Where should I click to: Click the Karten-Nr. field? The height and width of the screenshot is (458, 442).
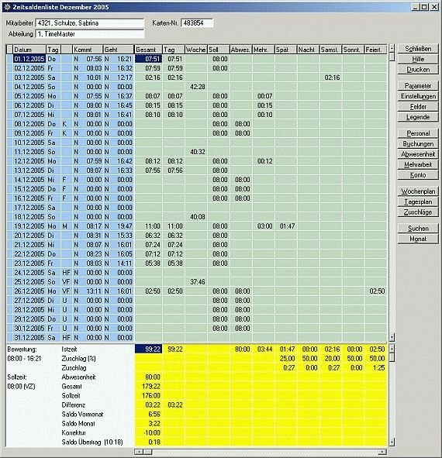click(x=197, y=23)
